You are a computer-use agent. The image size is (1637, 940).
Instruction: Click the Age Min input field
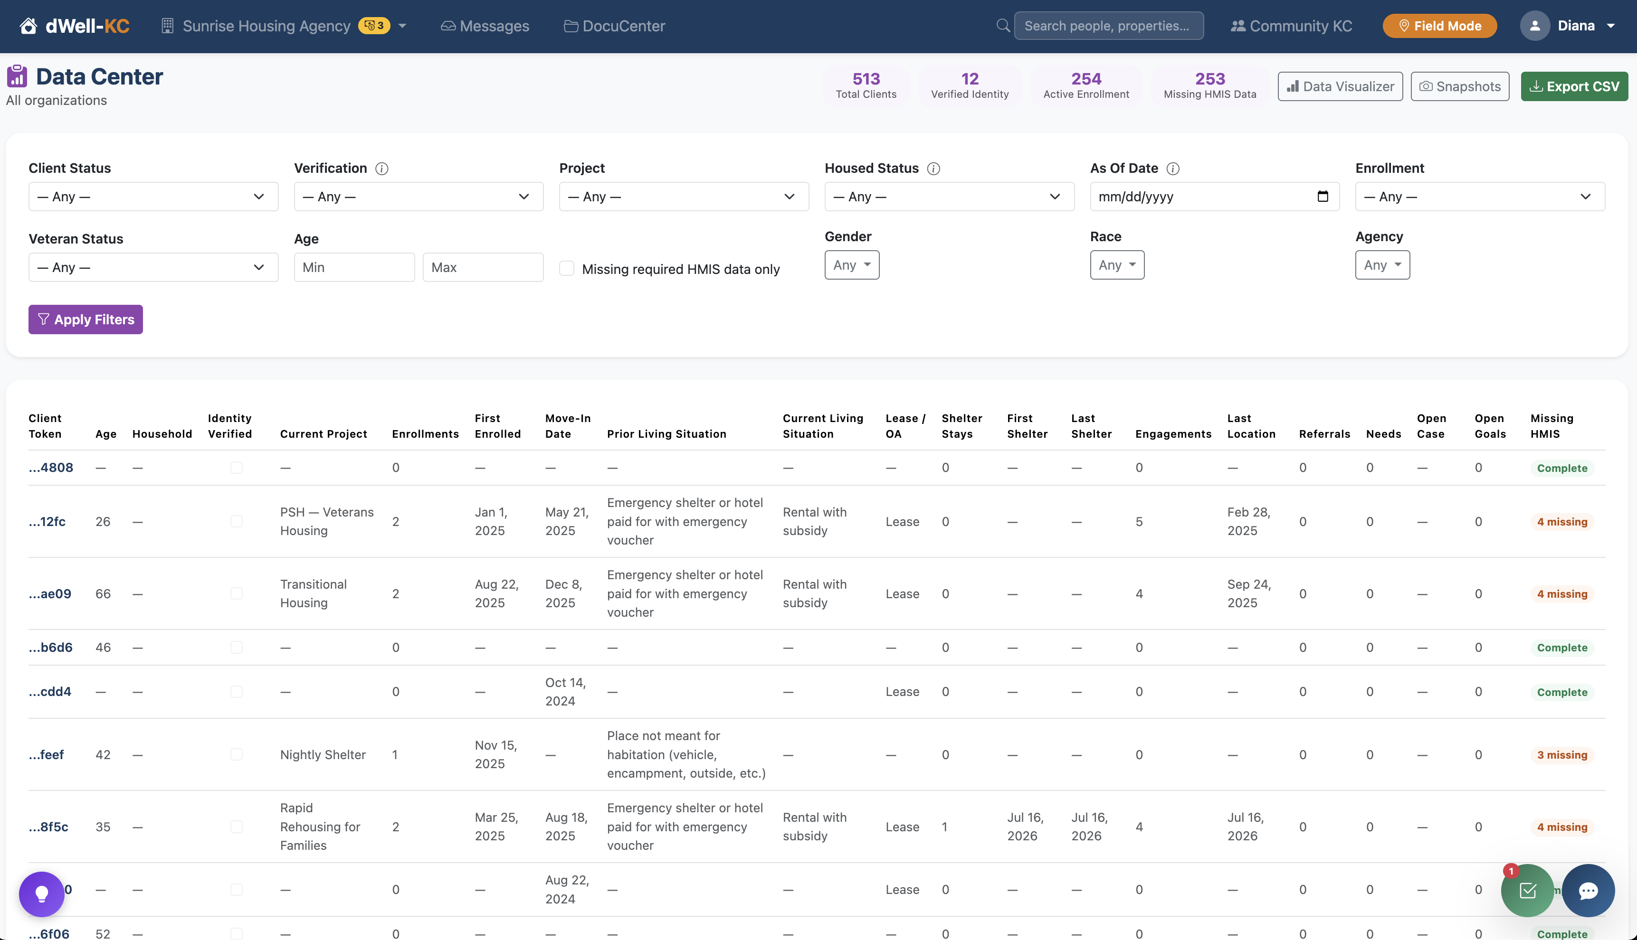point(354,267)
